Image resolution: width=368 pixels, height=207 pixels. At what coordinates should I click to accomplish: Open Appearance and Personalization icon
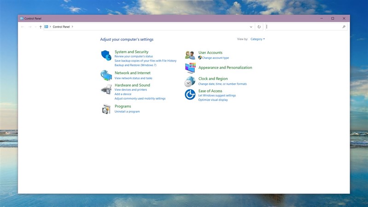pos(190,68)
